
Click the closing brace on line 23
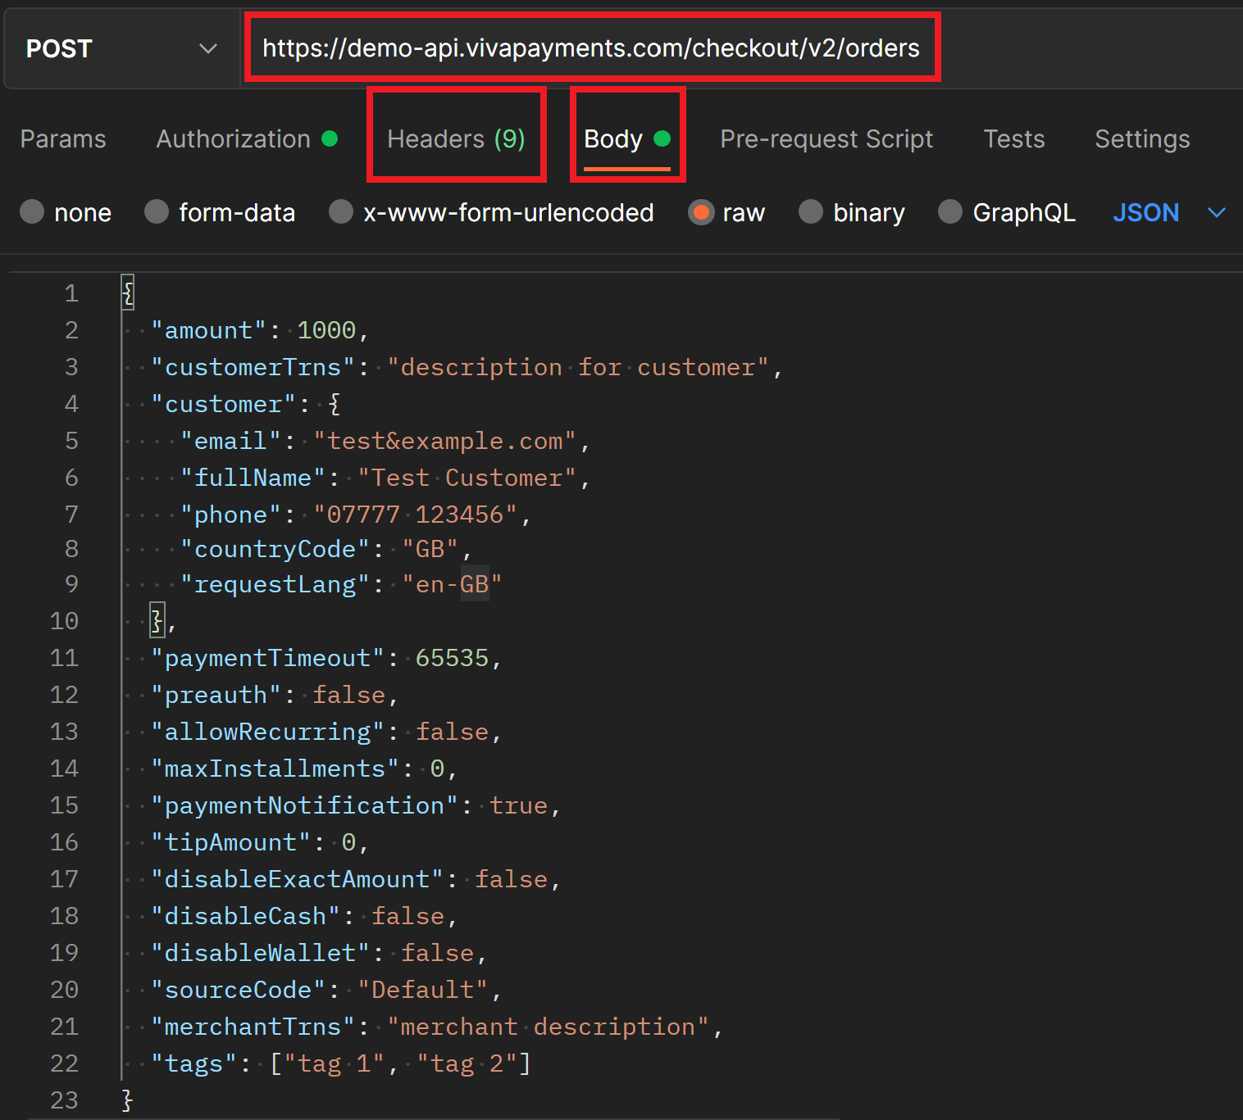coord(127,1100)
